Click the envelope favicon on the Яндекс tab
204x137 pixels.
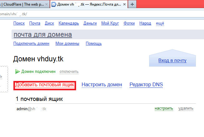[x=54, y=4]
